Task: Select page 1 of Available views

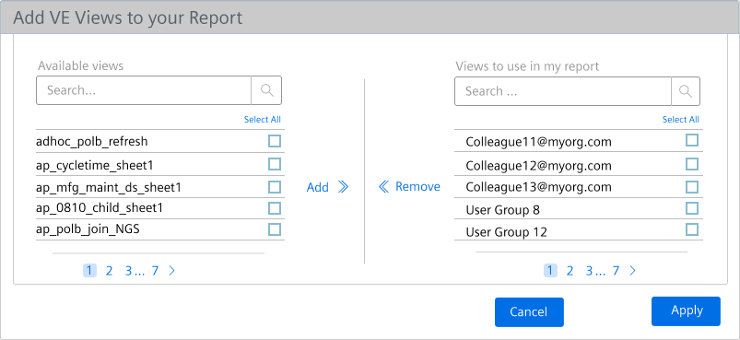Action: (x=89, y=270)
